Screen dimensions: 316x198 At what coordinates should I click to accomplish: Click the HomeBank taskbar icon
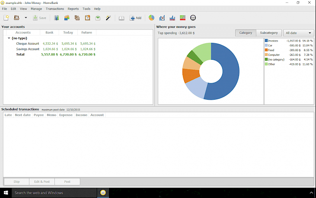103,193
